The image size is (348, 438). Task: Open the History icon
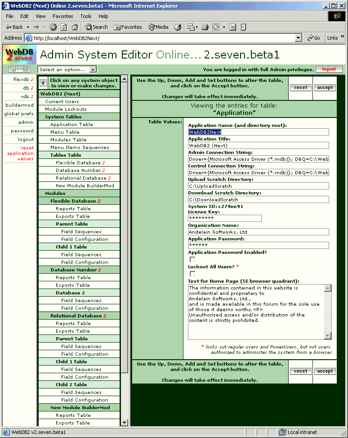pyautogui.click(x=178, y=27)
